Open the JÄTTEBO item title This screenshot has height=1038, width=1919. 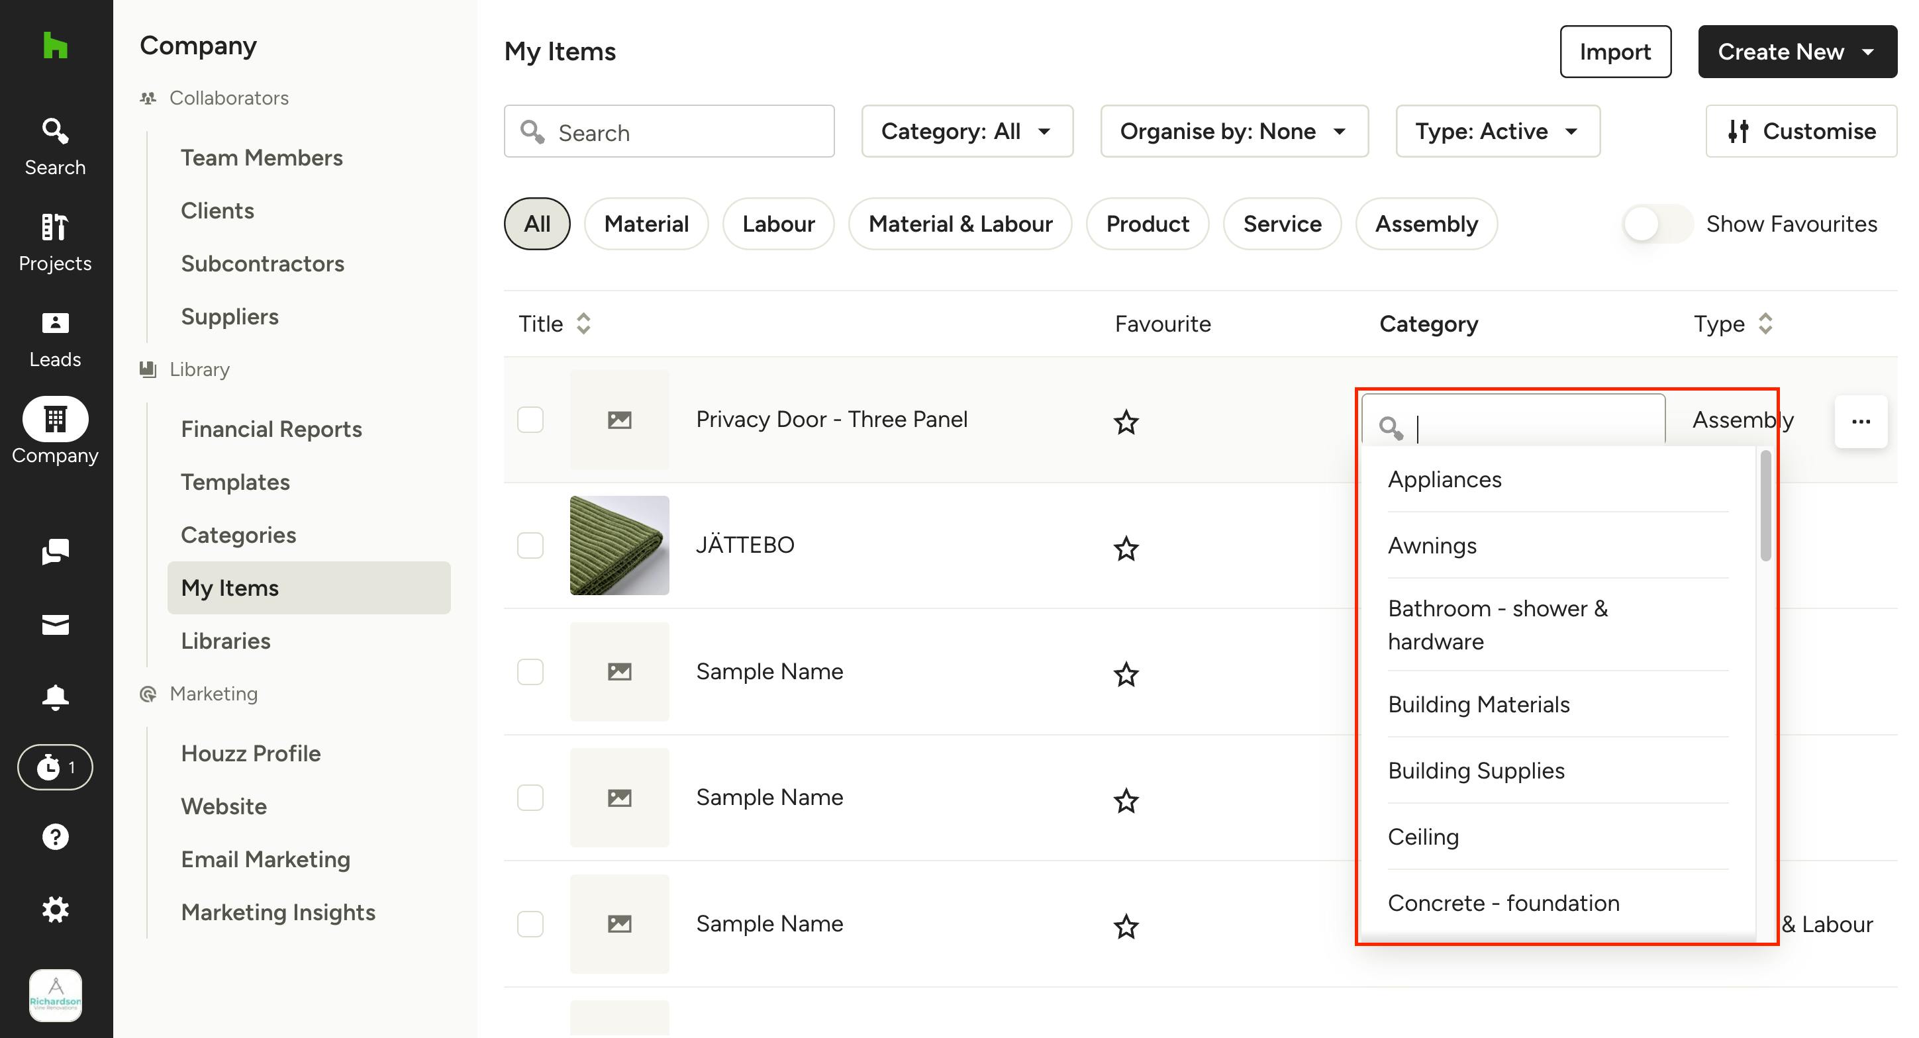point(745,544)
